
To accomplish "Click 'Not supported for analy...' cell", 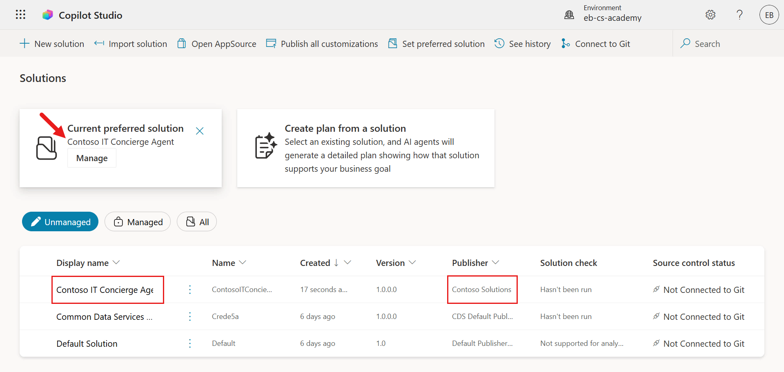I will pyautogui.click(x=582, y=343).
